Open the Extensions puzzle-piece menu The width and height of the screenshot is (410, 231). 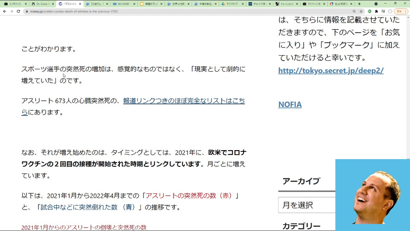point(376,11)
